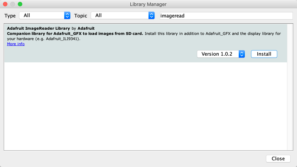Click the "Topic" label
The height and width of the screenshot is (167, 297).
[81, 16]
